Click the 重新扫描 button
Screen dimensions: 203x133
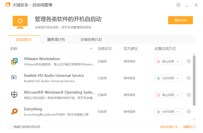tap(180, 20)
